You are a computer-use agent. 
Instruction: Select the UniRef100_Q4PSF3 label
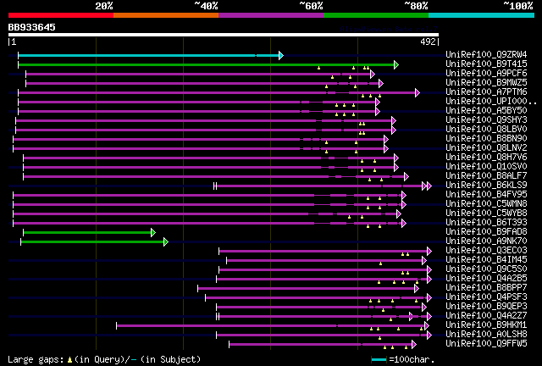(486, 297)
